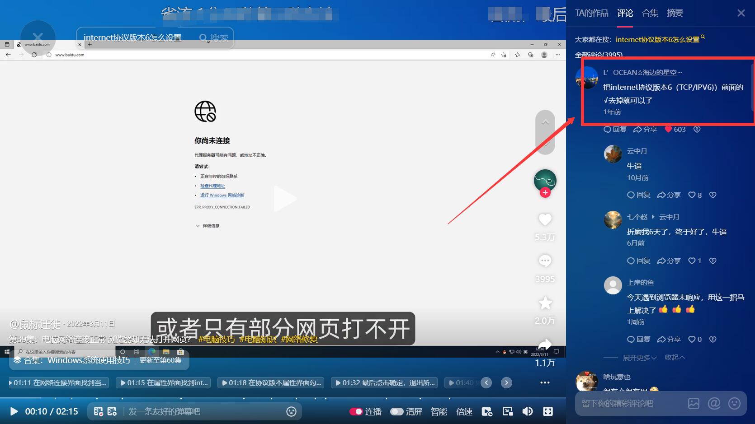Screen dimensions: 755x424
Task: Jump to chapter 01:32 最后点击确定
Action: (x=384, y=382)
